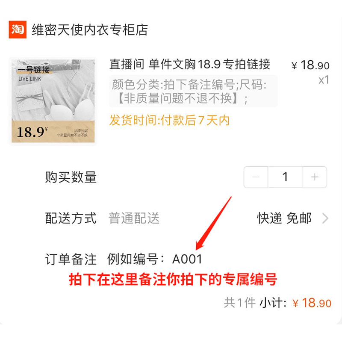
Task: Open product title 直播间 单件文胞18.9专拍链接
Action: 190,65
